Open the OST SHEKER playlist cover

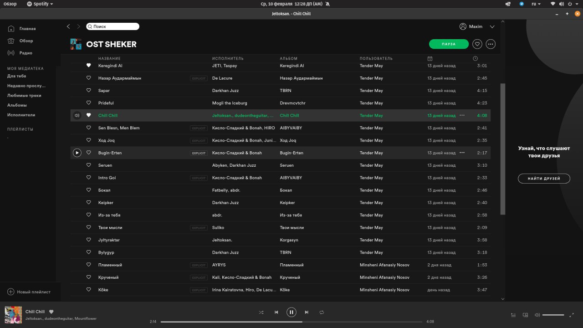click(x=76, y=44)
